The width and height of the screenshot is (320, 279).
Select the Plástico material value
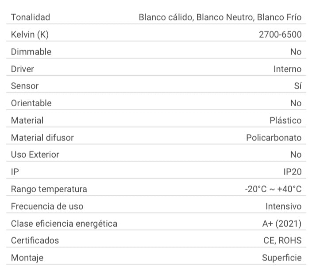285,120
